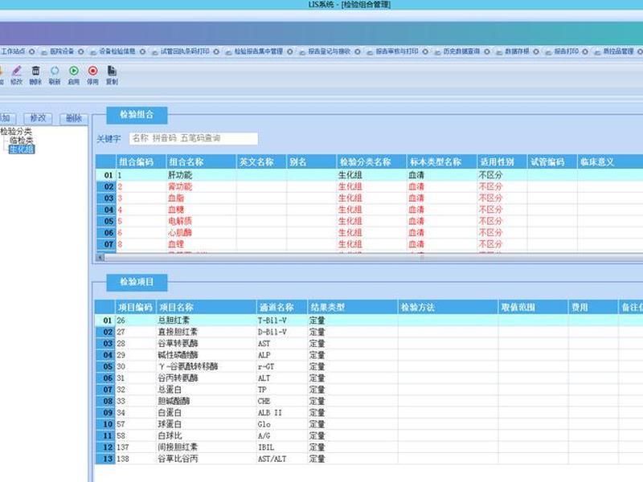Click the 修改 button above the category tree
Screen dimensions: 643x482
click(x=38, y=118)
